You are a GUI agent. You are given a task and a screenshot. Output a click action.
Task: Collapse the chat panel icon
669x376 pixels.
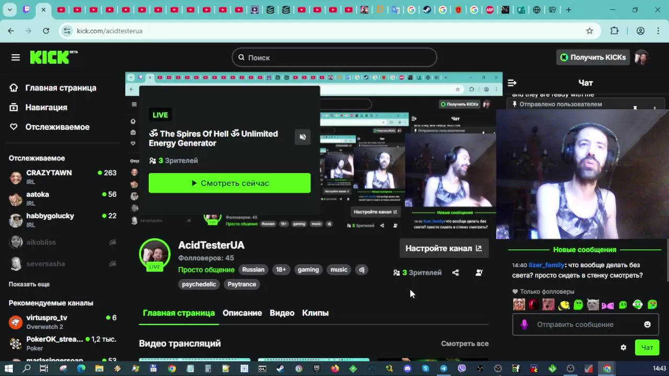(x=512, y=83)
